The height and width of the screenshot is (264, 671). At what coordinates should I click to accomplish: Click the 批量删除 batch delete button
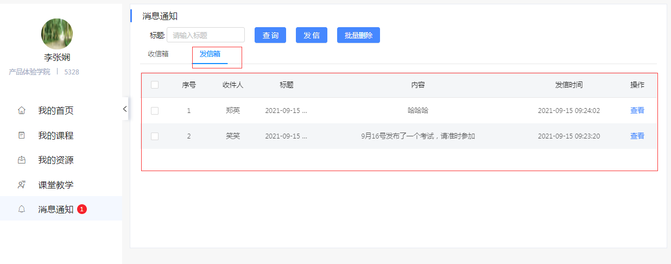[358, 35]
